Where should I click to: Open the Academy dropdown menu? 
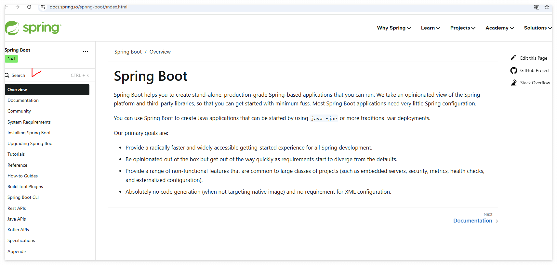coord(499,28)
